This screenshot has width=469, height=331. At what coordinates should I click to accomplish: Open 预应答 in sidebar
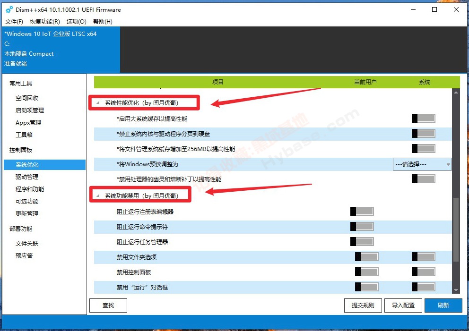[24, 256]
